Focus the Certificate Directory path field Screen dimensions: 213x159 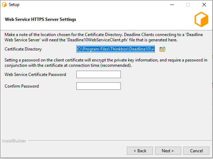point(116,49)
